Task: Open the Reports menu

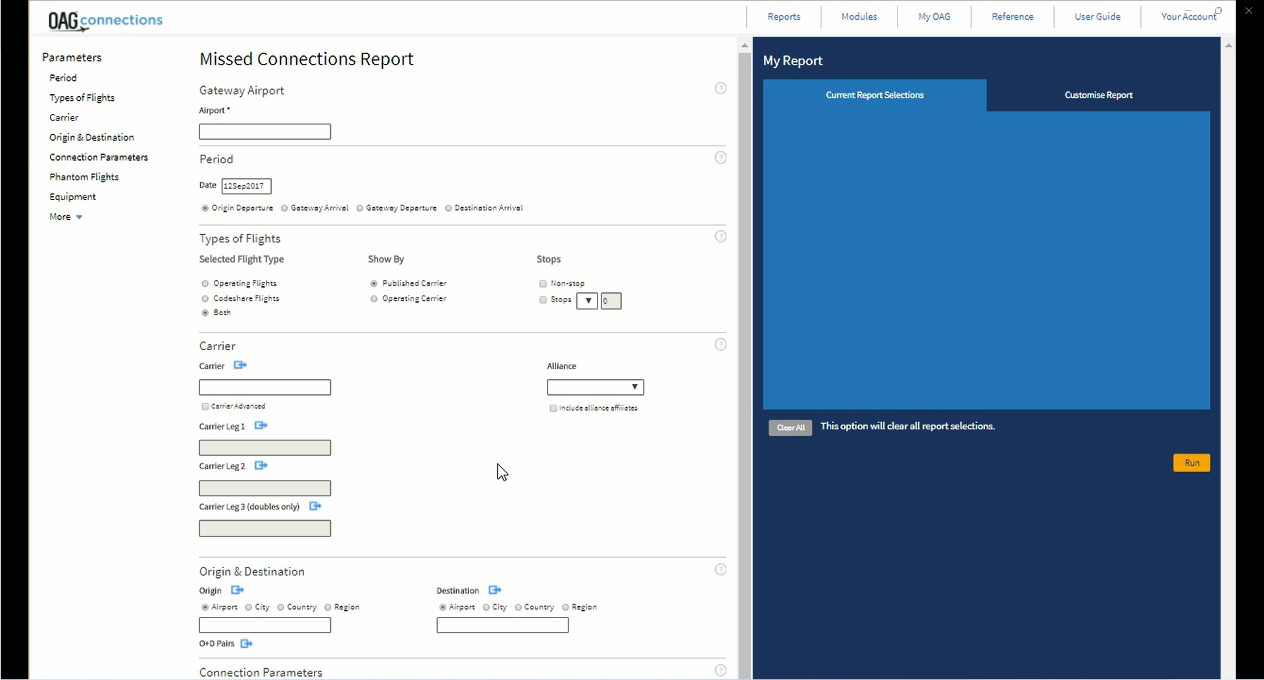Action: (x=784, y=16)
